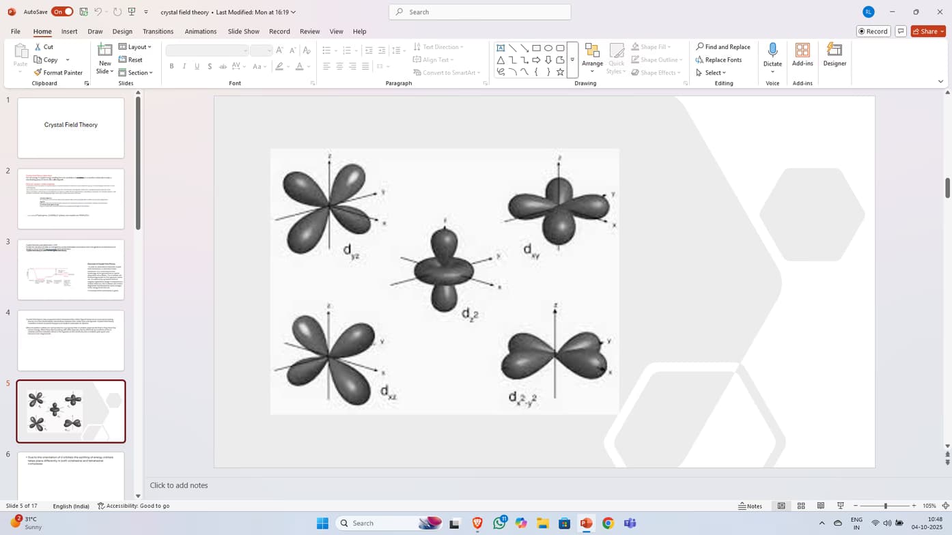Toggle bold formatting
The width and height of the screenshot is (952, 535).
(171, 66)
